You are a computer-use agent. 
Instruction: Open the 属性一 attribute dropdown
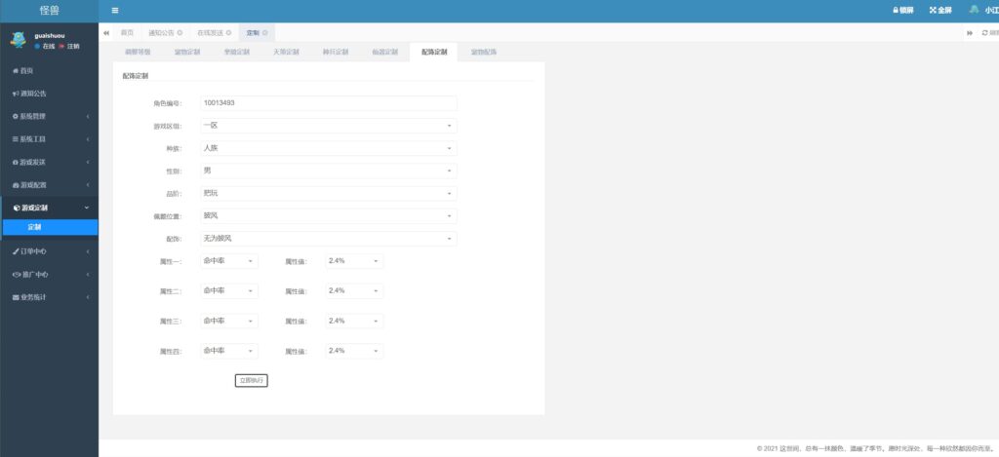tap(228, 261)
